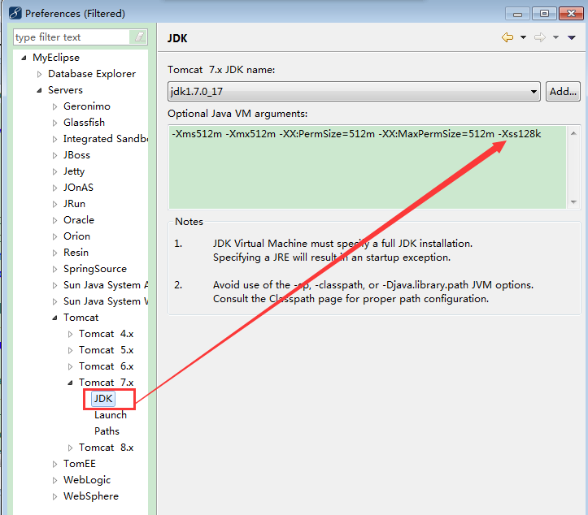The width and height of the screenshot is (588, 515).
Task: Select the Database Explorer tree item
Action: pyautogui.click(x=92, y=74)
